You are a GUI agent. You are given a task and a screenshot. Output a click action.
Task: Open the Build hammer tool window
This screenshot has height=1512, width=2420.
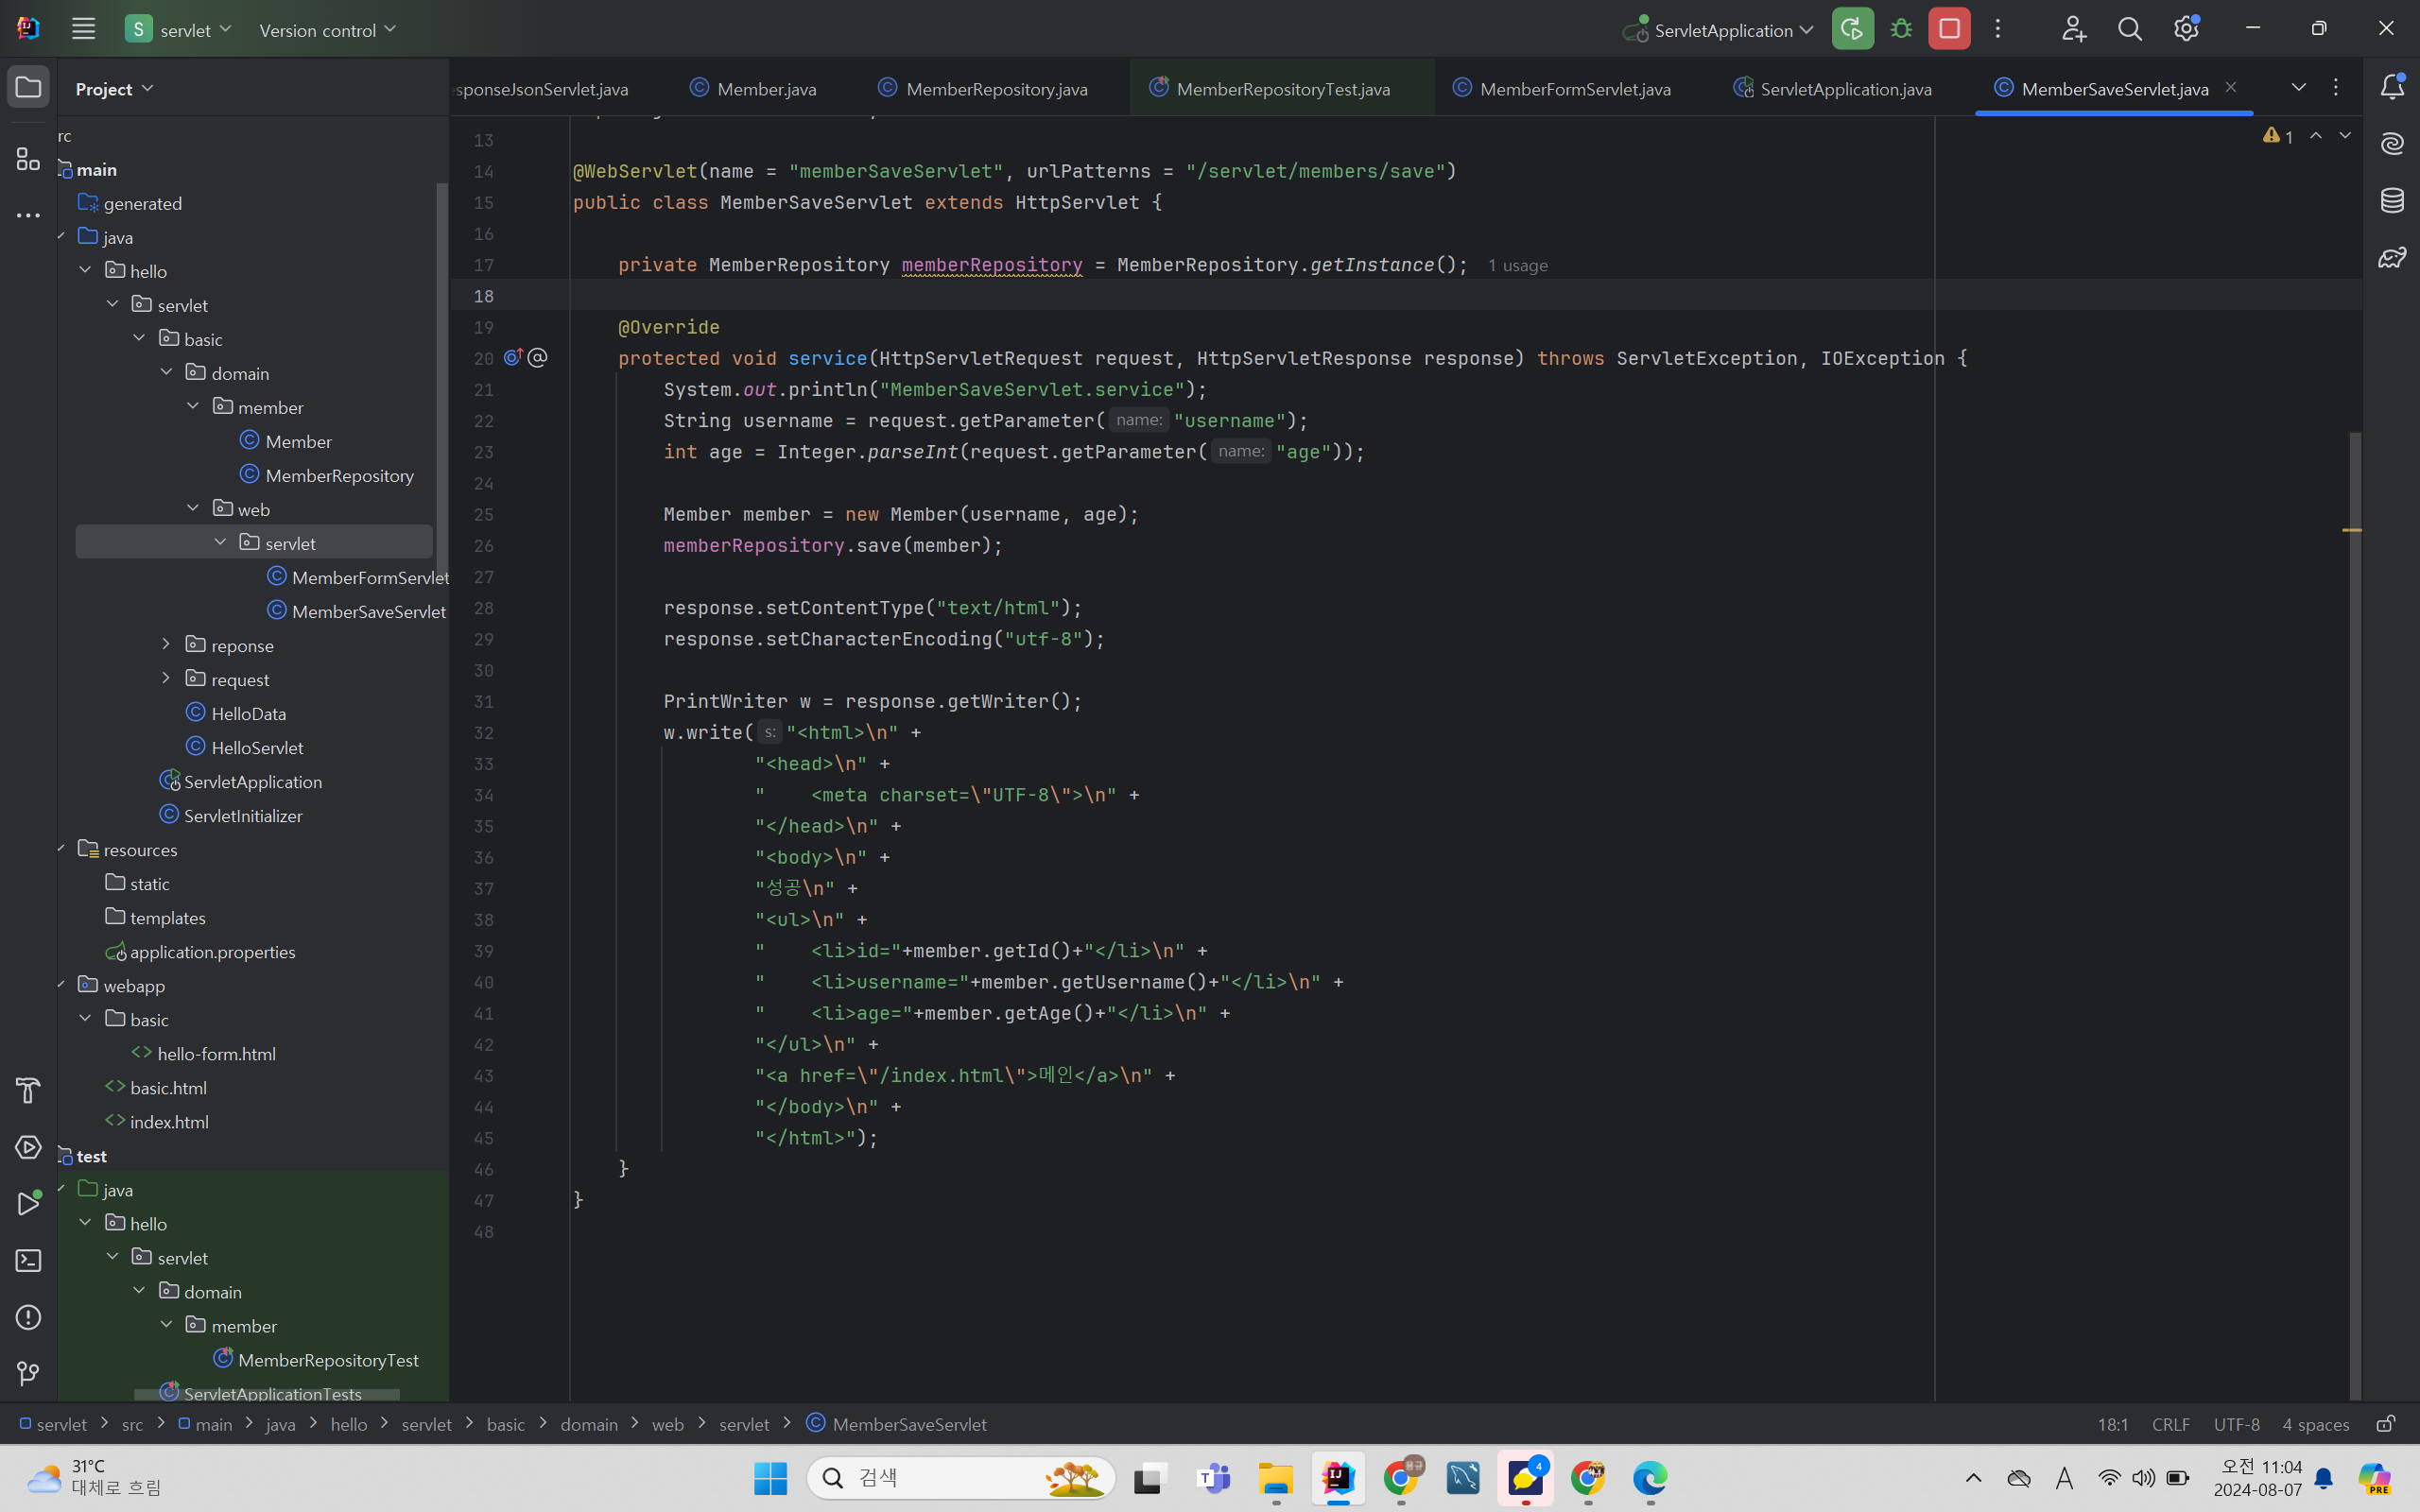[28, 1090]
